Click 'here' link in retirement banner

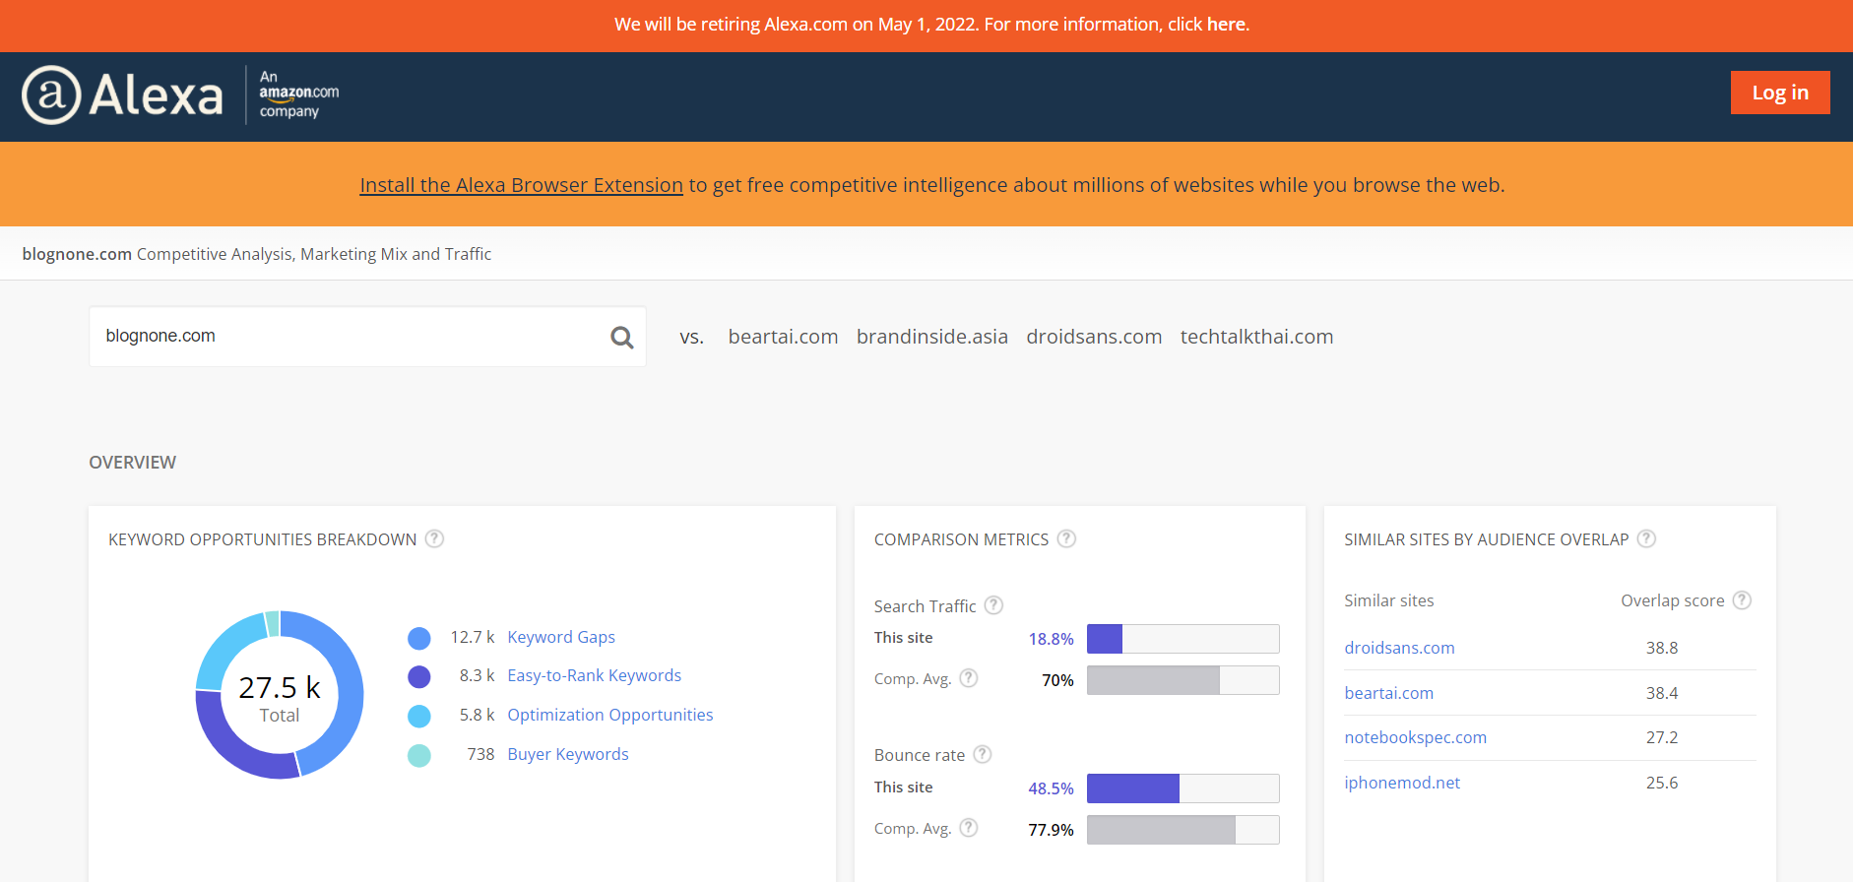pyautogui.click(x=1226, y=25)
